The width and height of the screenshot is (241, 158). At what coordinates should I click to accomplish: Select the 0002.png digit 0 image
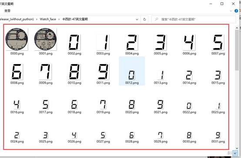74,42
